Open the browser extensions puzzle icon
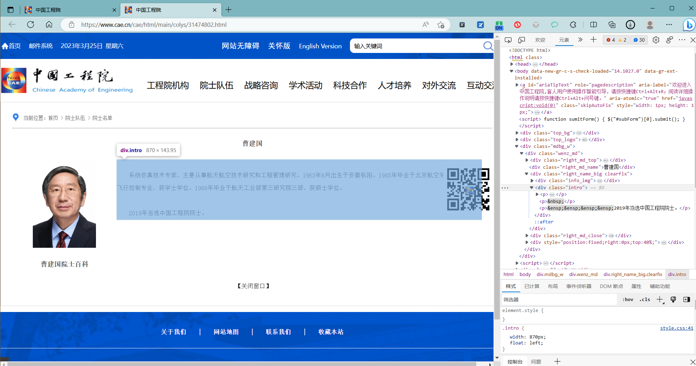The height and width of the screenshot is (366, 696). pos(573,25)
